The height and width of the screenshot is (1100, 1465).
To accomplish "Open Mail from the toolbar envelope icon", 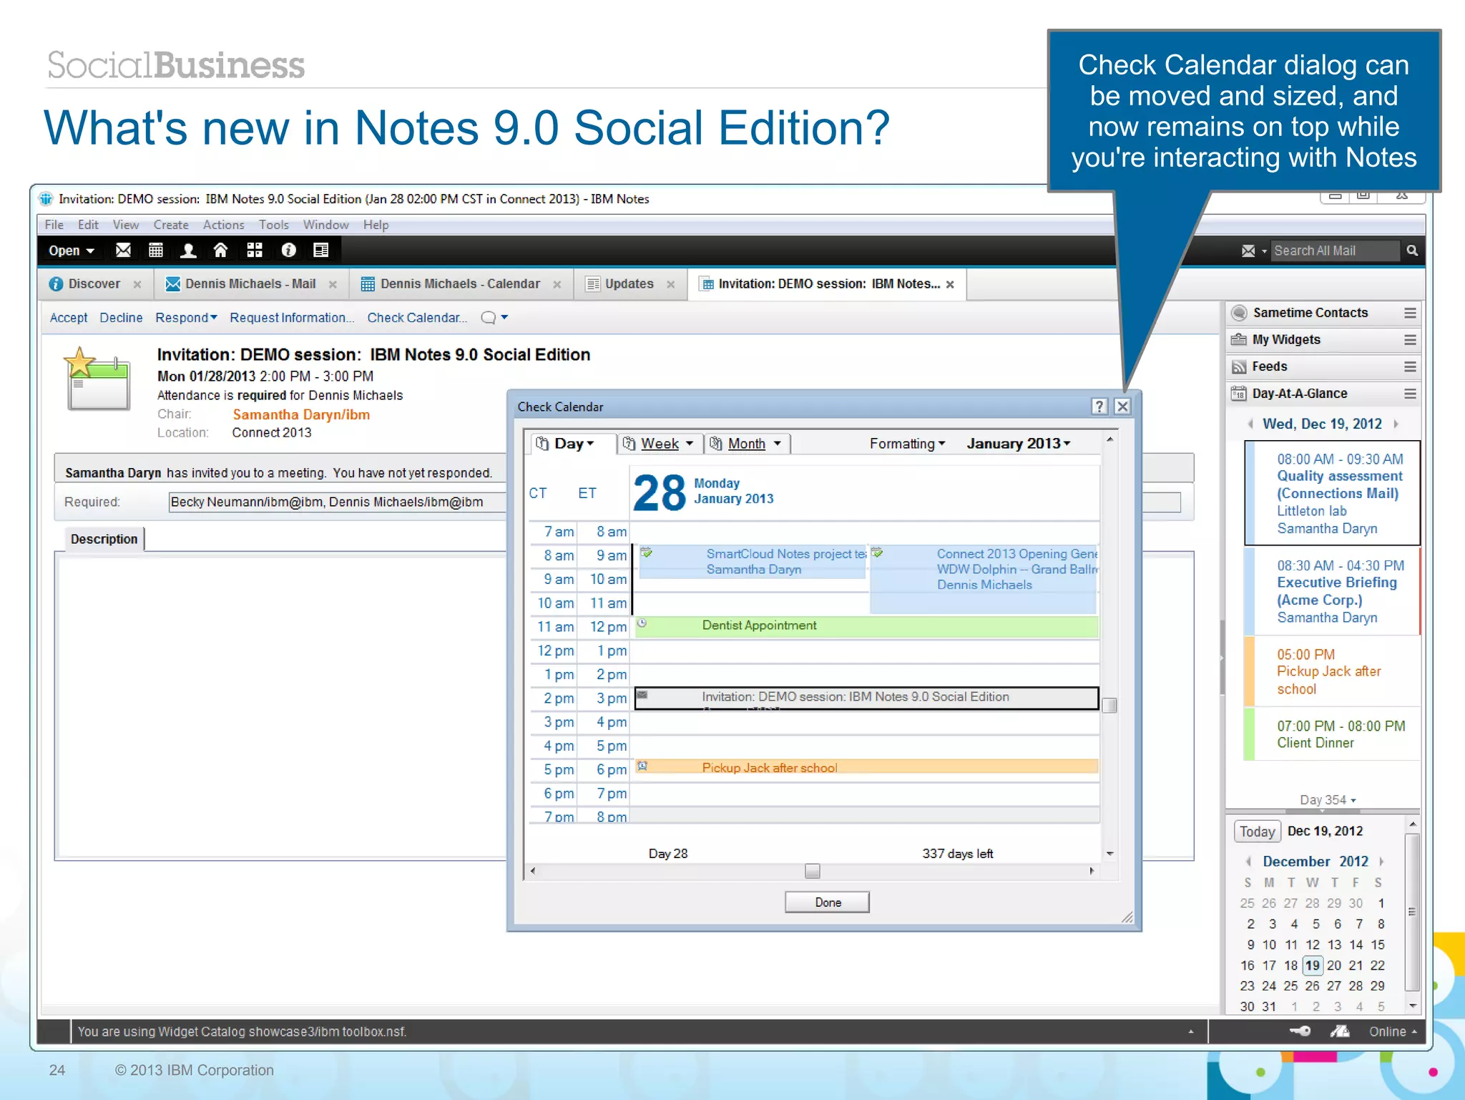I will 123,250.
